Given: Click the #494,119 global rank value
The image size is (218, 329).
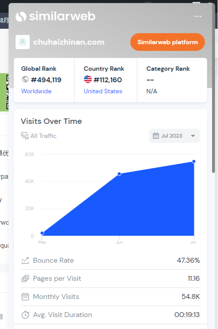Looking at the screenshot, I should point(46,80).
